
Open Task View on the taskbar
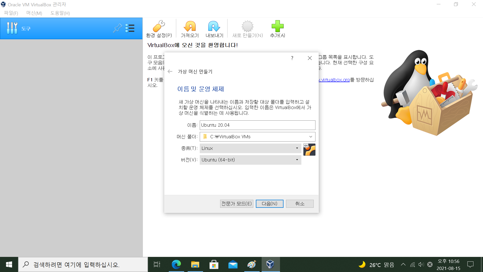pyautogui.click(x=157, y=264)
